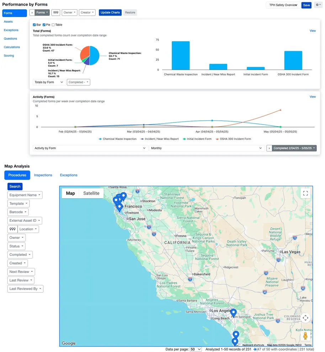325x352 pixels.
Task: Uncheck the Bar chart checkbox
Action: (34, 25)
